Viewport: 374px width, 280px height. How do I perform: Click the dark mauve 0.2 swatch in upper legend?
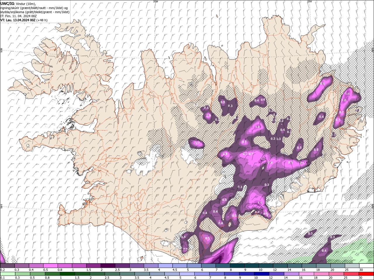click(7, 266)
